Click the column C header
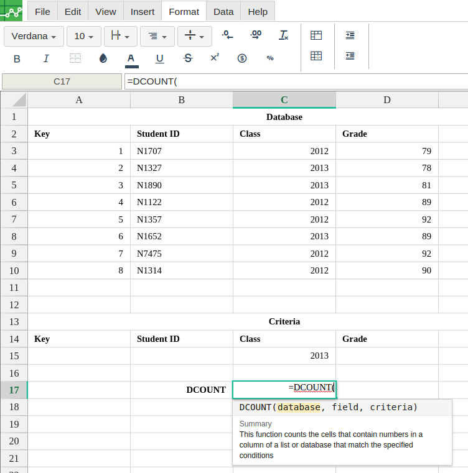This screenshot has height=473, width=468. (x=284, y=100)
